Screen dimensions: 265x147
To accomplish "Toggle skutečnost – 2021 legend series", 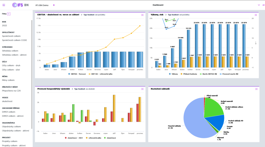I will tap(74, 138).
